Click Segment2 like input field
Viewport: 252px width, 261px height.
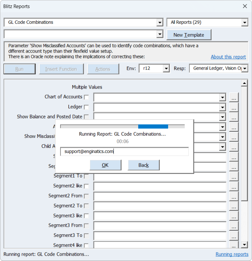tap(160, 186)
